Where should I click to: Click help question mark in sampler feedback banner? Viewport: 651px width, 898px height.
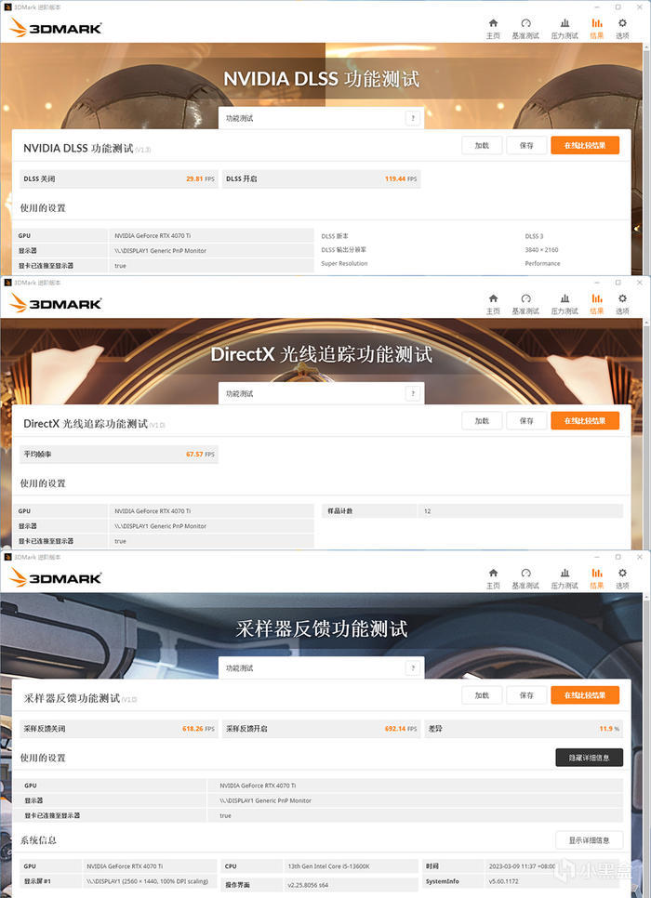[413, 667]
